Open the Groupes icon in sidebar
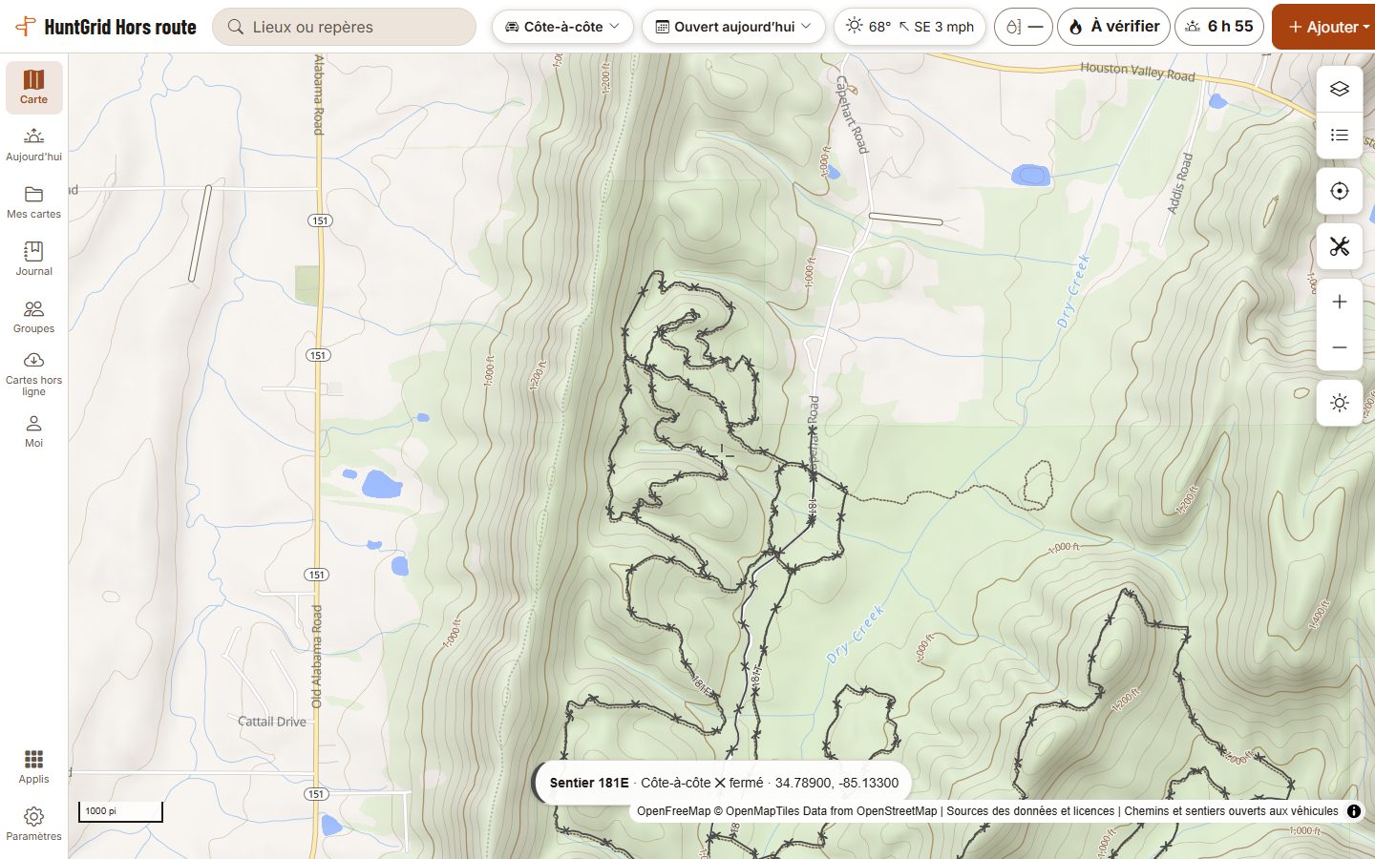The width and height of the screenshot is (1375, 859). [33, 317]
